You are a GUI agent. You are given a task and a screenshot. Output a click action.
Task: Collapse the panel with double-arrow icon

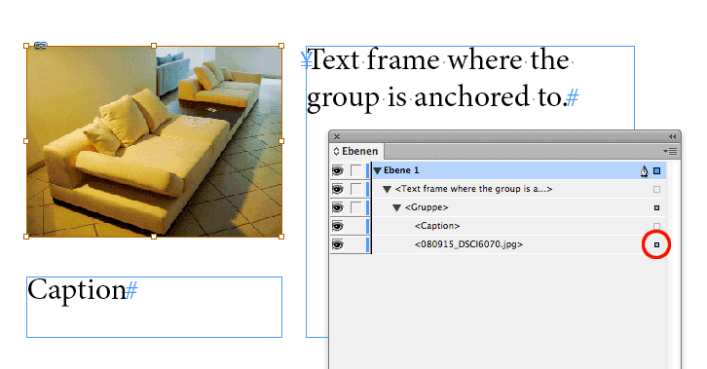tap(672, 136)
